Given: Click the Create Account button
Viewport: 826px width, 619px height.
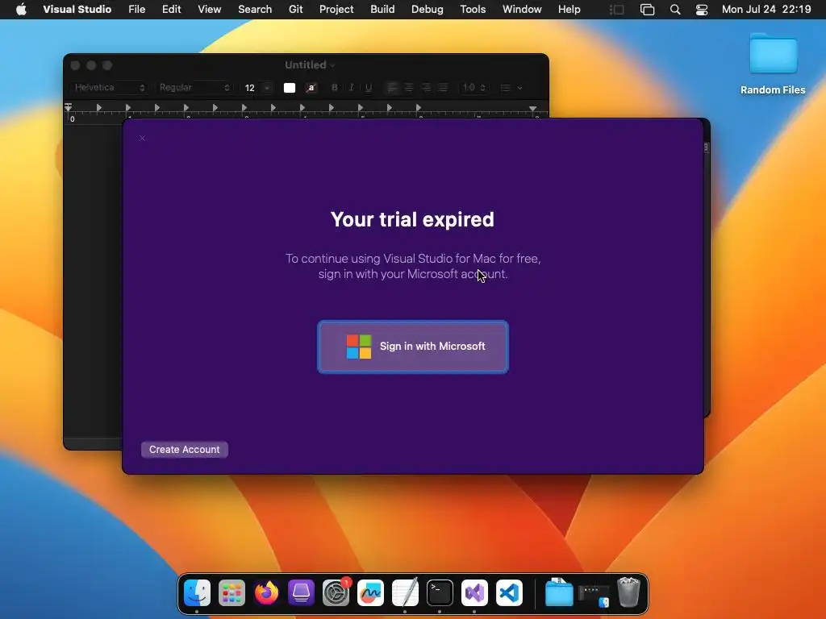Looking at the screenshot, I should 185,450.
